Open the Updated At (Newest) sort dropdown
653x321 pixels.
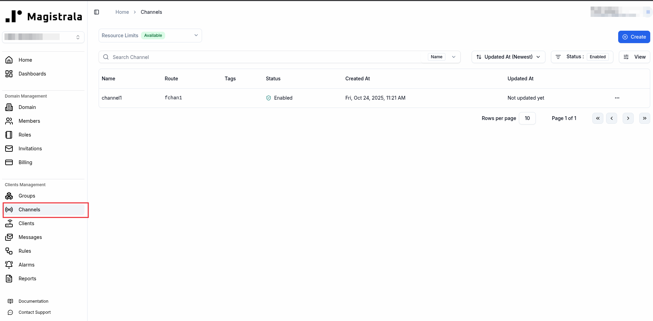508,57
